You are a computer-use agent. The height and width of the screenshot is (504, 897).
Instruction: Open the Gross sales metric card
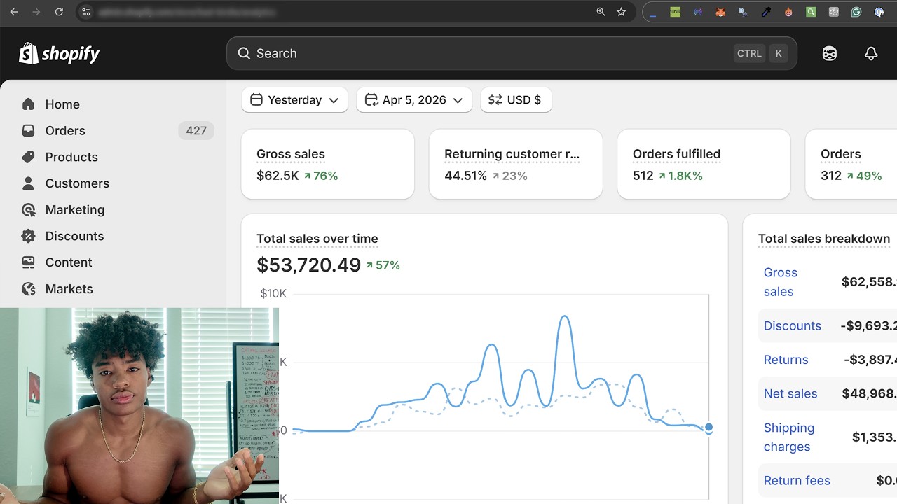point(327,164)
